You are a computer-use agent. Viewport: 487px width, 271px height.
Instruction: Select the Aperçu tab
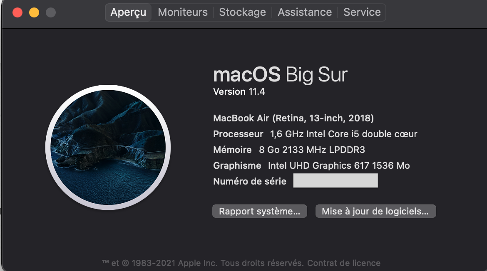[128, 12]
